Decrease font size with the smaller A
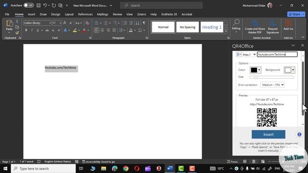The height and width of the screenshot is (173, 308). point(71,23)
